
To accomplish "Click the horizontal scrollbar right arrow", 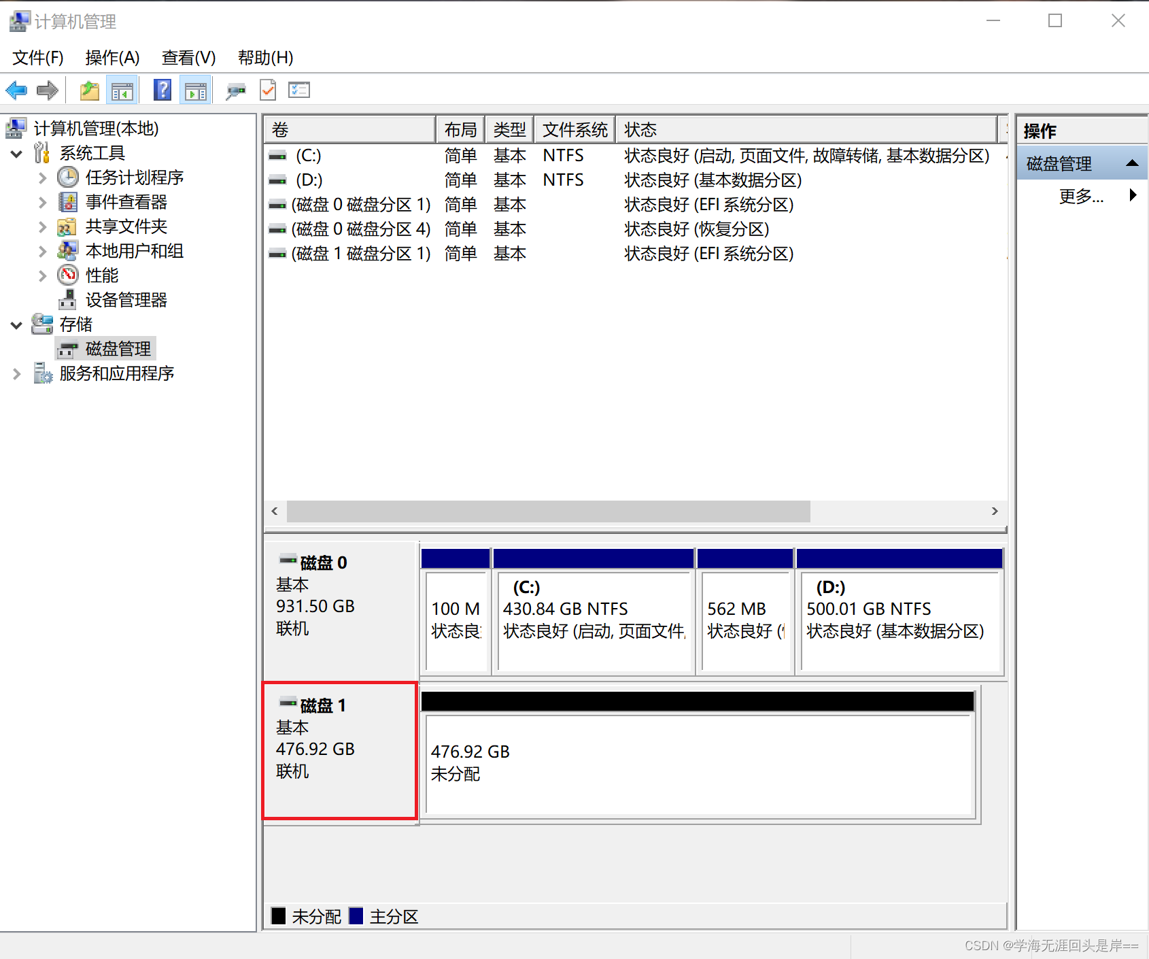I will coord(995,511).
